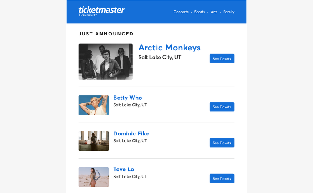
Task: Open the Arctic Monkeys band photo
Action: coord(106,62)
